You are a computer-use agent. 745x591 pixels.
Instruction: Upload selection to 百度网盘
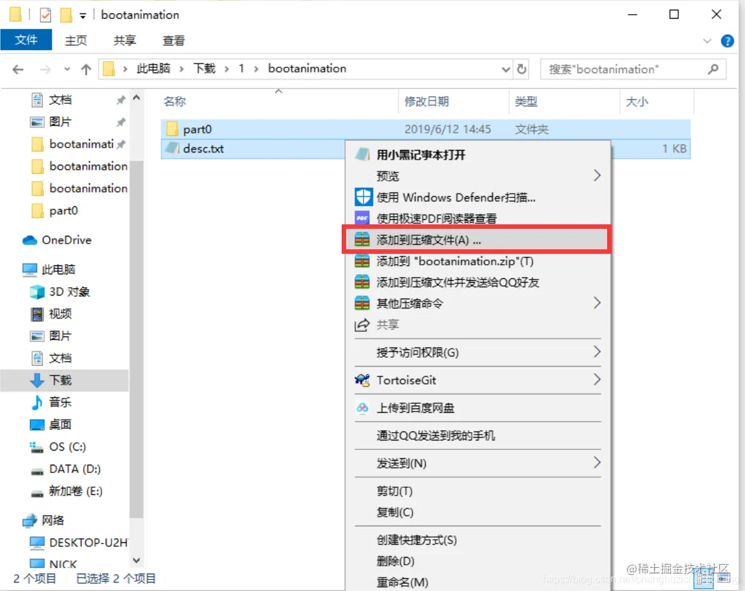point(410,408)
